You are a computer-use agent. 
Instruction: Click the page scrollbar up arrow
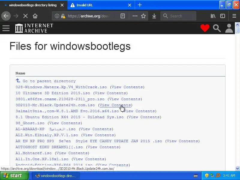(237, 25)
